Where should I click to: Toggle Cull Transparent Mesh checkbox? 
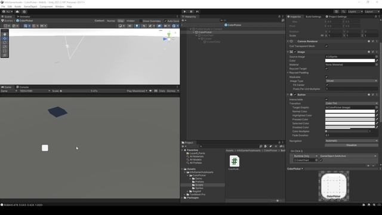(326, 46)
